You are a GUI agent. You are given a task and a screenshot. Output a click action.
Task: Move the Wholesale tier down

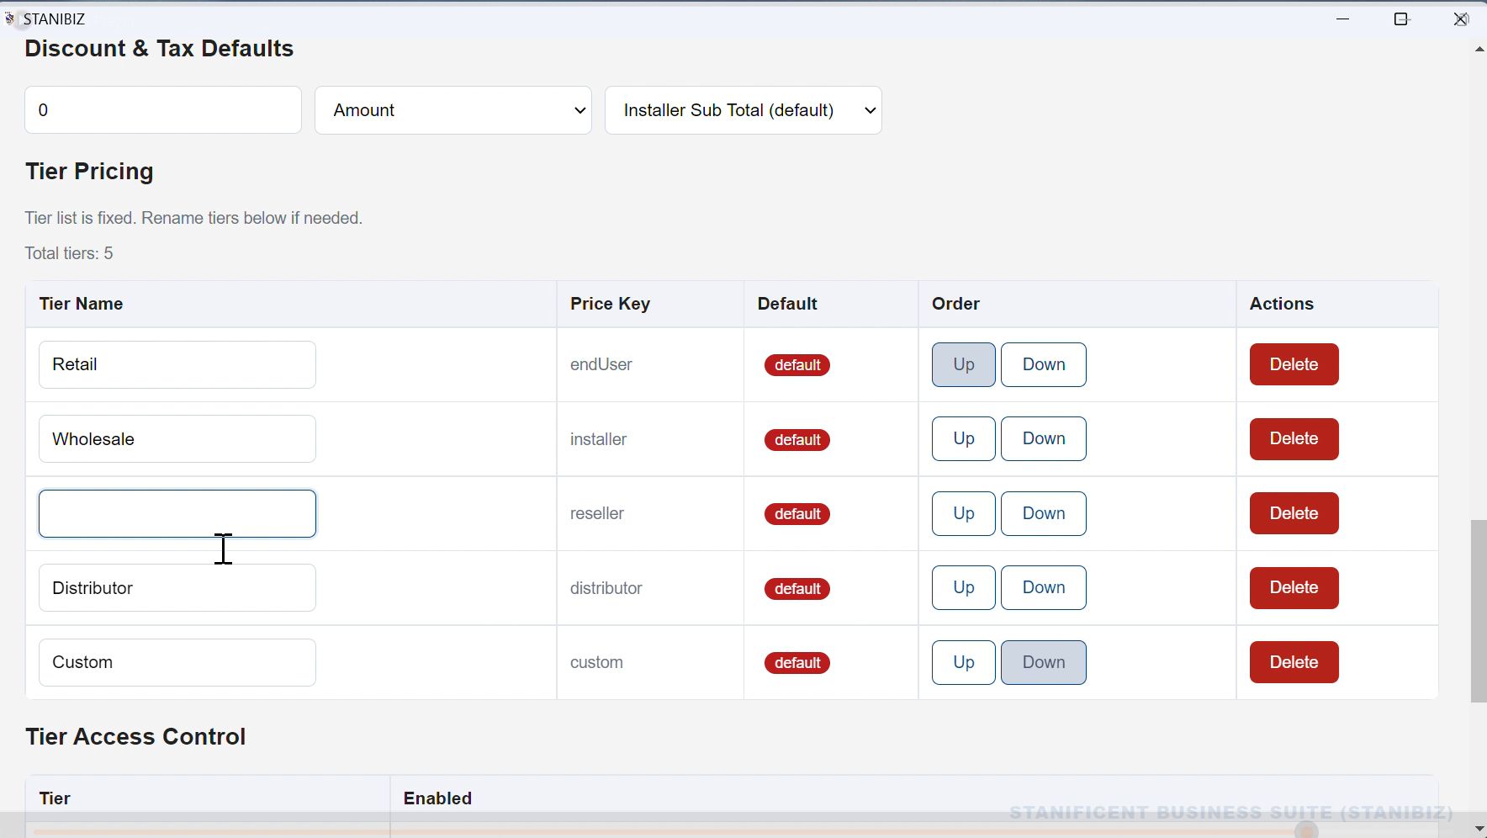click(1044, 438)
